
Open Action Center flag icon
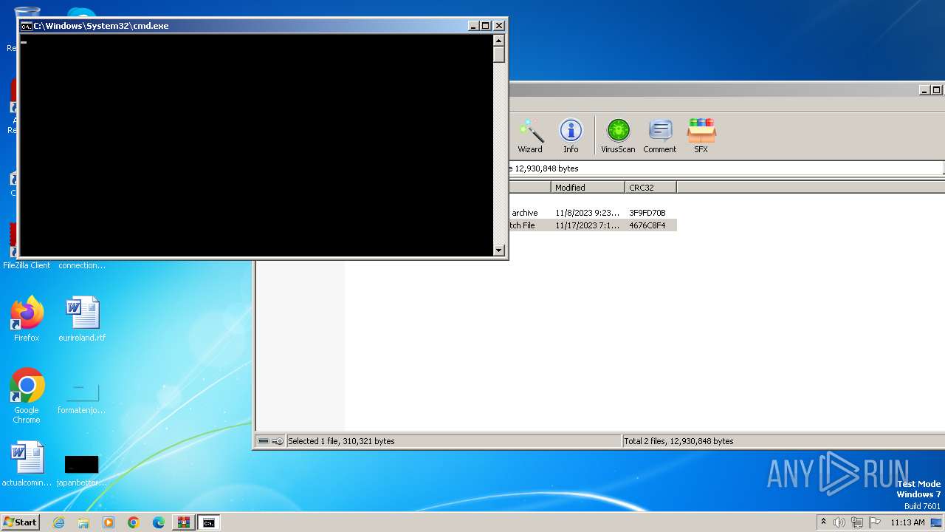tap(875, 522)
